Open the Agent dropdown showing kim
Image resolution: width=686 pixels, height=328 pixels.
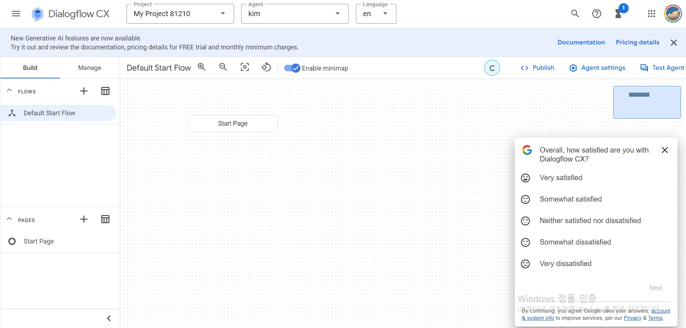[295, 14]
